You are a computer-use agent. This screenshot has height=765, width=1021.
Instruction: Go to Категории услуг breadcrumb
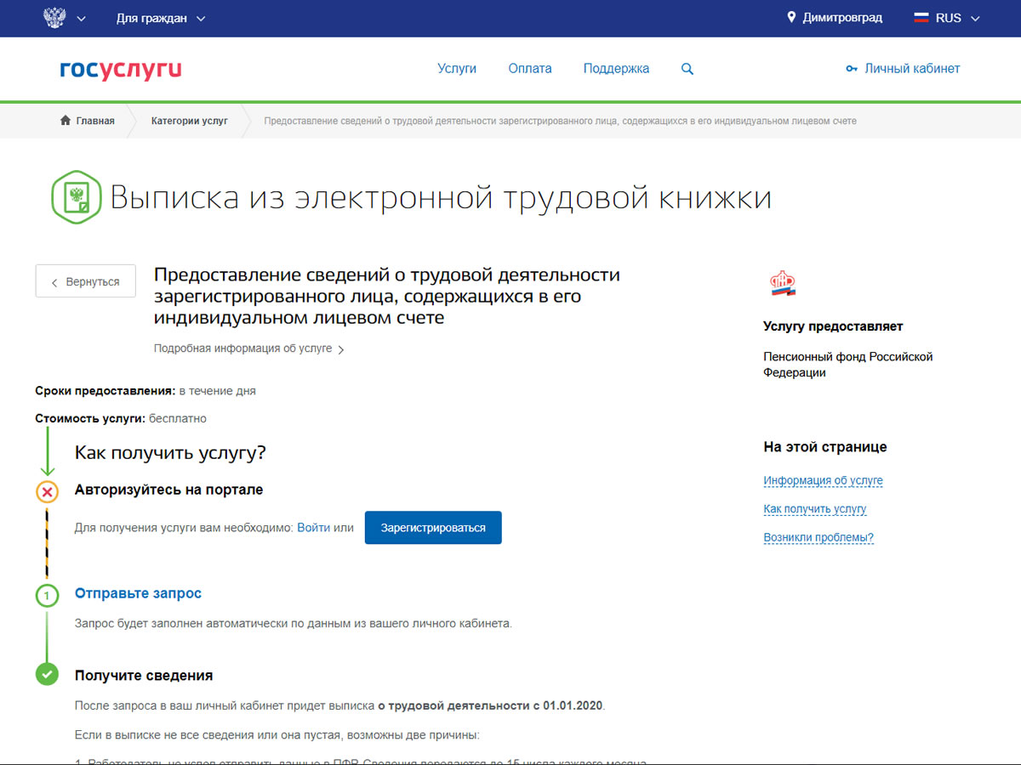coord(190,121)
